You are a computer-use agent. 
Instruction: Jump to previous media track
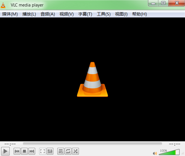(x=17, y=151)
